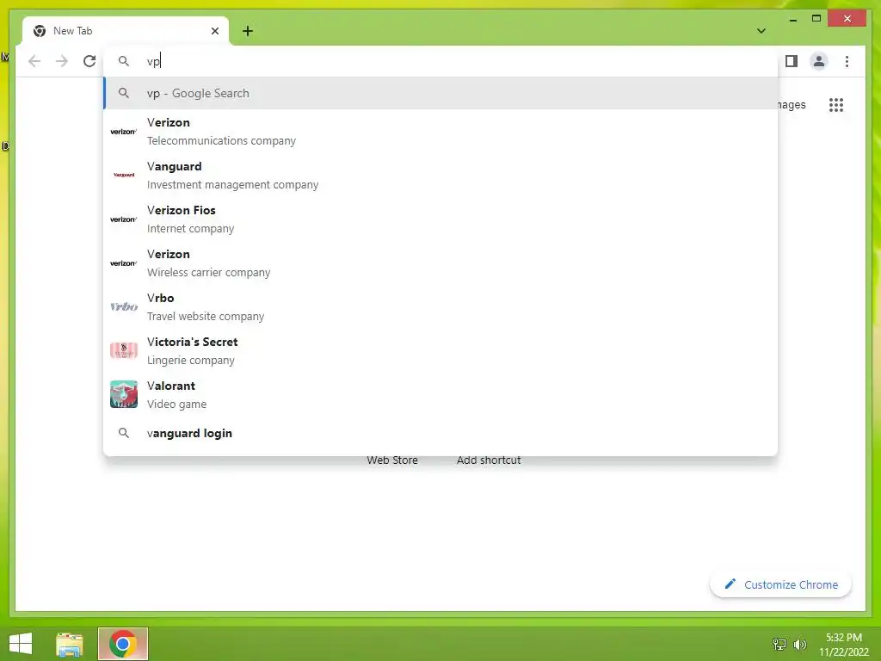Close the New Tab tab
This screenshot has height=661, width=881.
(x=214, y=31)
